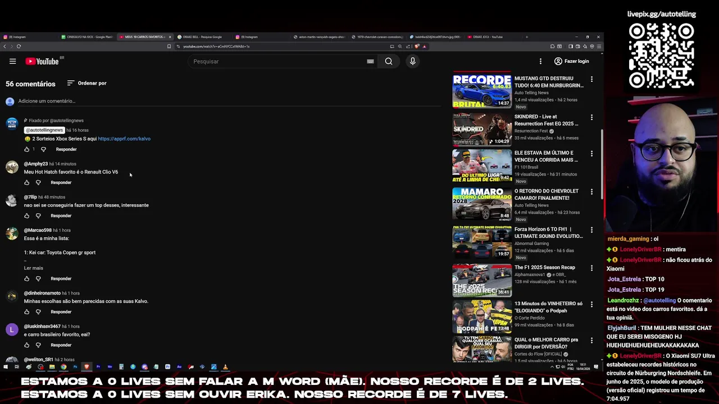Go to the YouTube home logo
The width and height of the screenshot is (719, 404).
coord(43,61)
